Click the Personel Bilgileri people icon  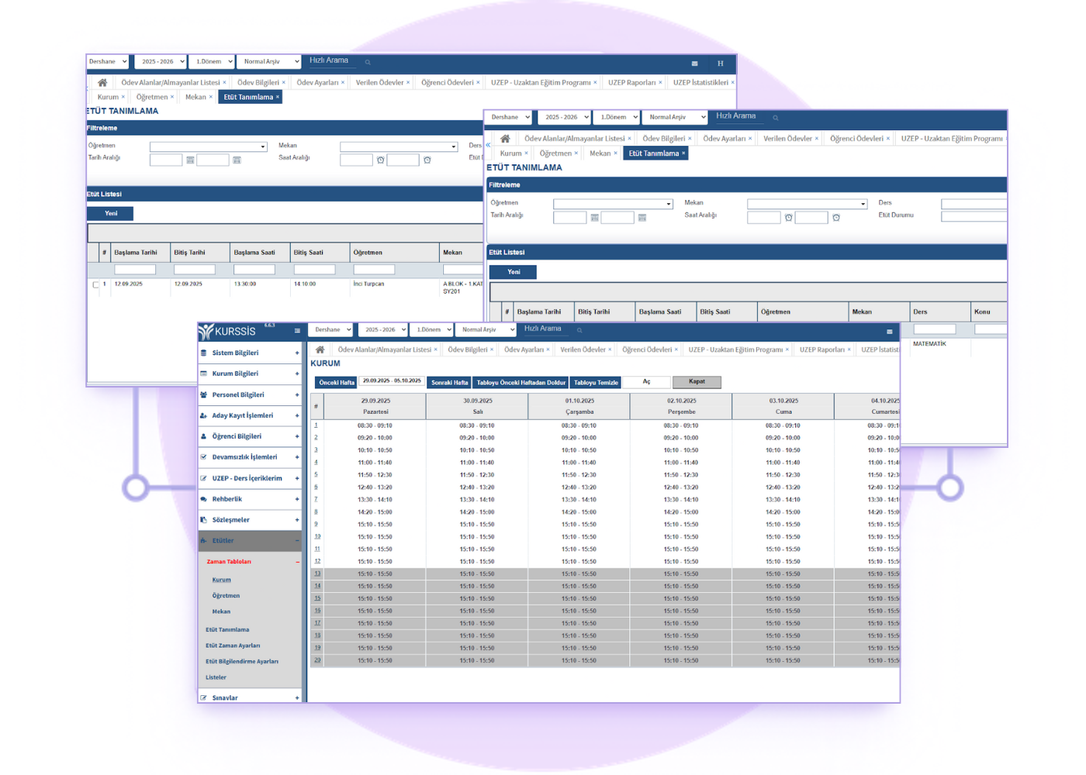pyautogui.click(x=204, y=394)
